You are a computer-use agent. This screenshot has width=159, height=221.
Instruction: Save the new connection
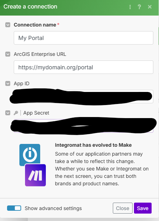coord(143,208)
